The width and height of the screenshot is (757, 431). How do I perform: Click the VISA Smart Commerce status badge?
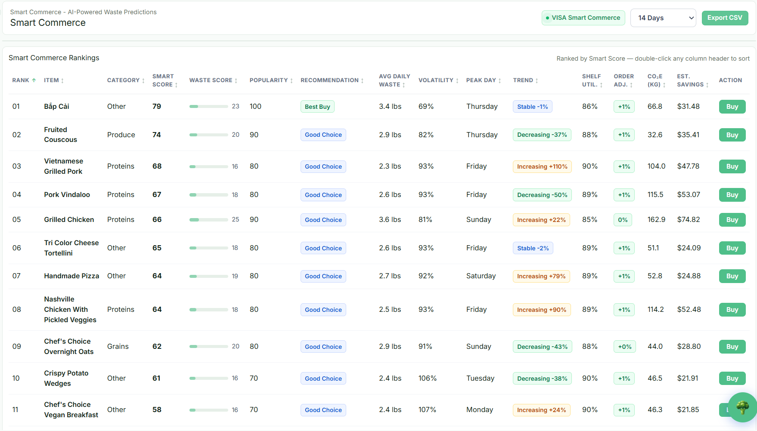coord(583,18)
